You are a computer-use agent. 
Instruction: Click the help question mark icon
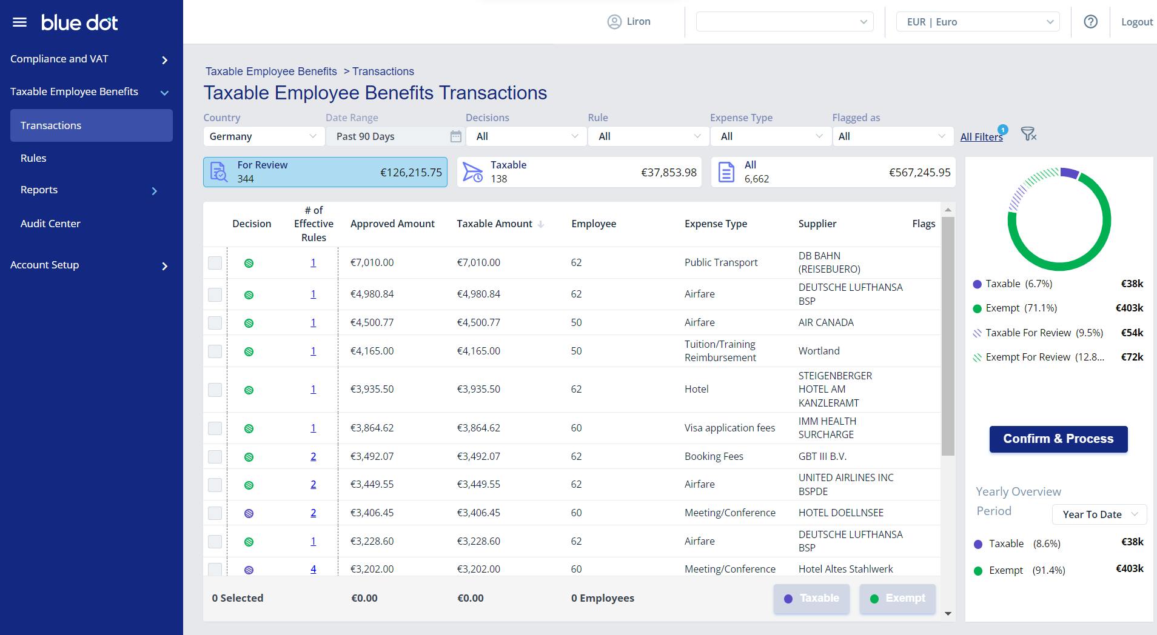click(1090, 21)
